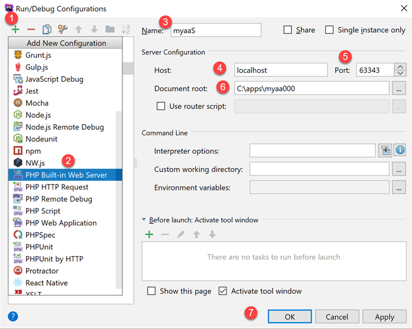Collapse the Before launch section
The image size is (412, 329).
[144, 219]
